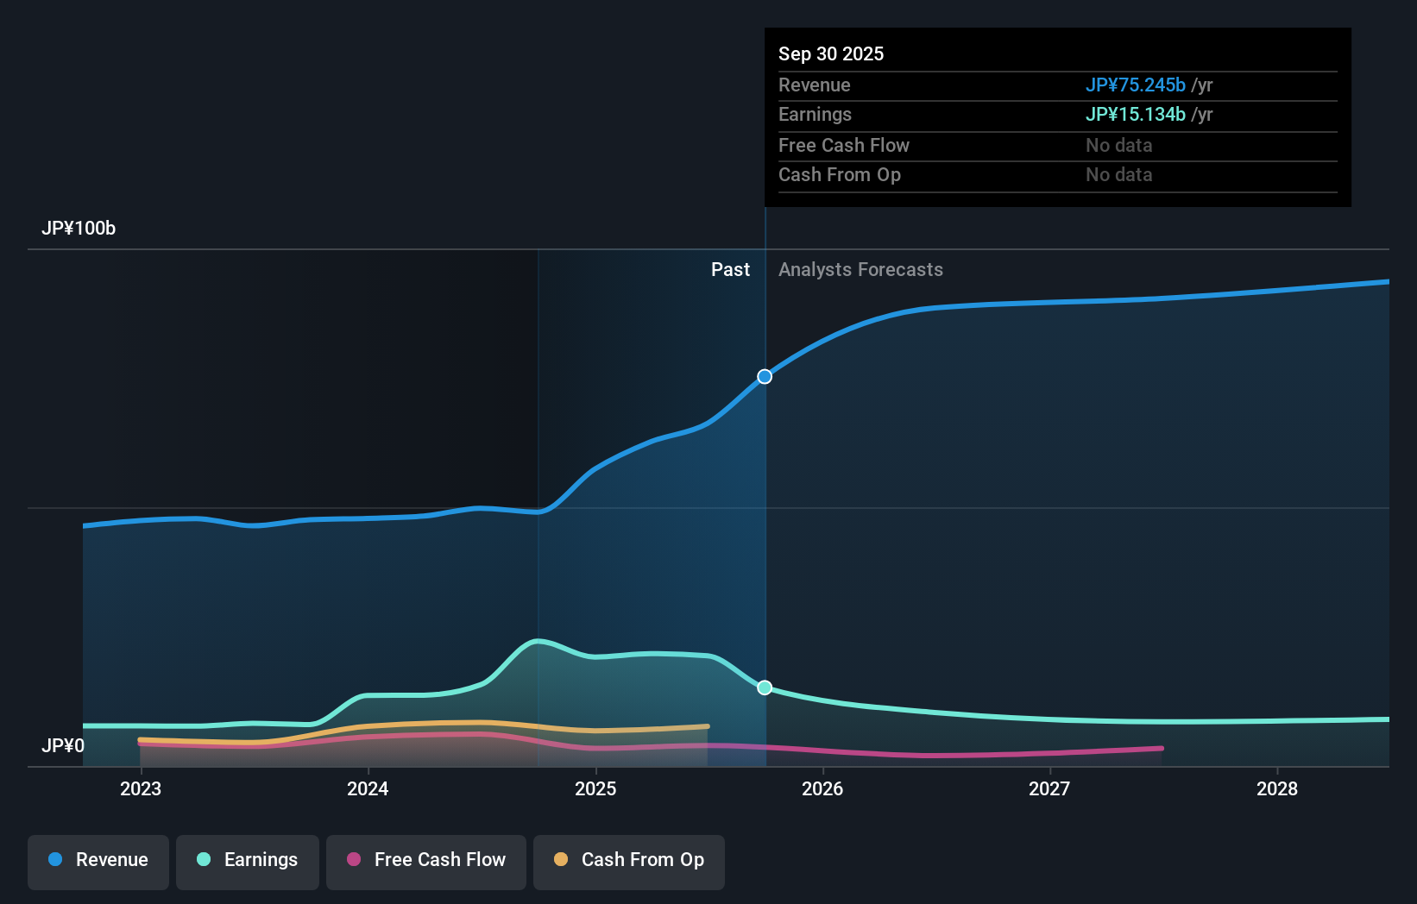Select the earnings data point marker below it
The width and height of the screenshot is (1417, 904).
[764, 687]
